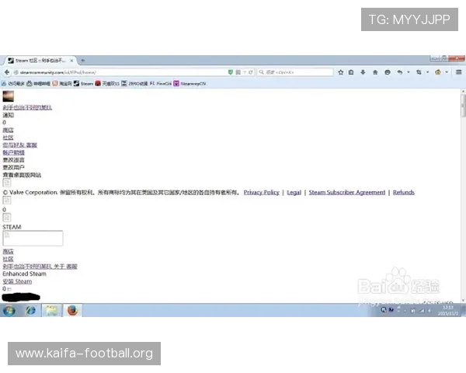
Task: Open the 客服 support link near top
Action: point(32,145)
